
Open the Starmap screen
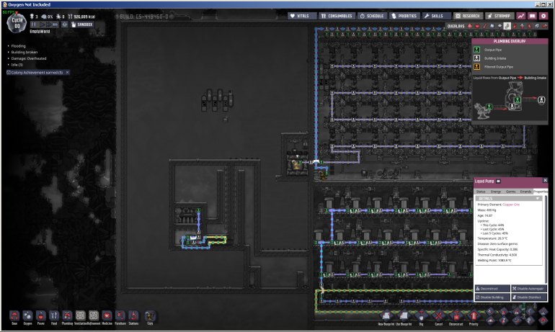(498, 16)
